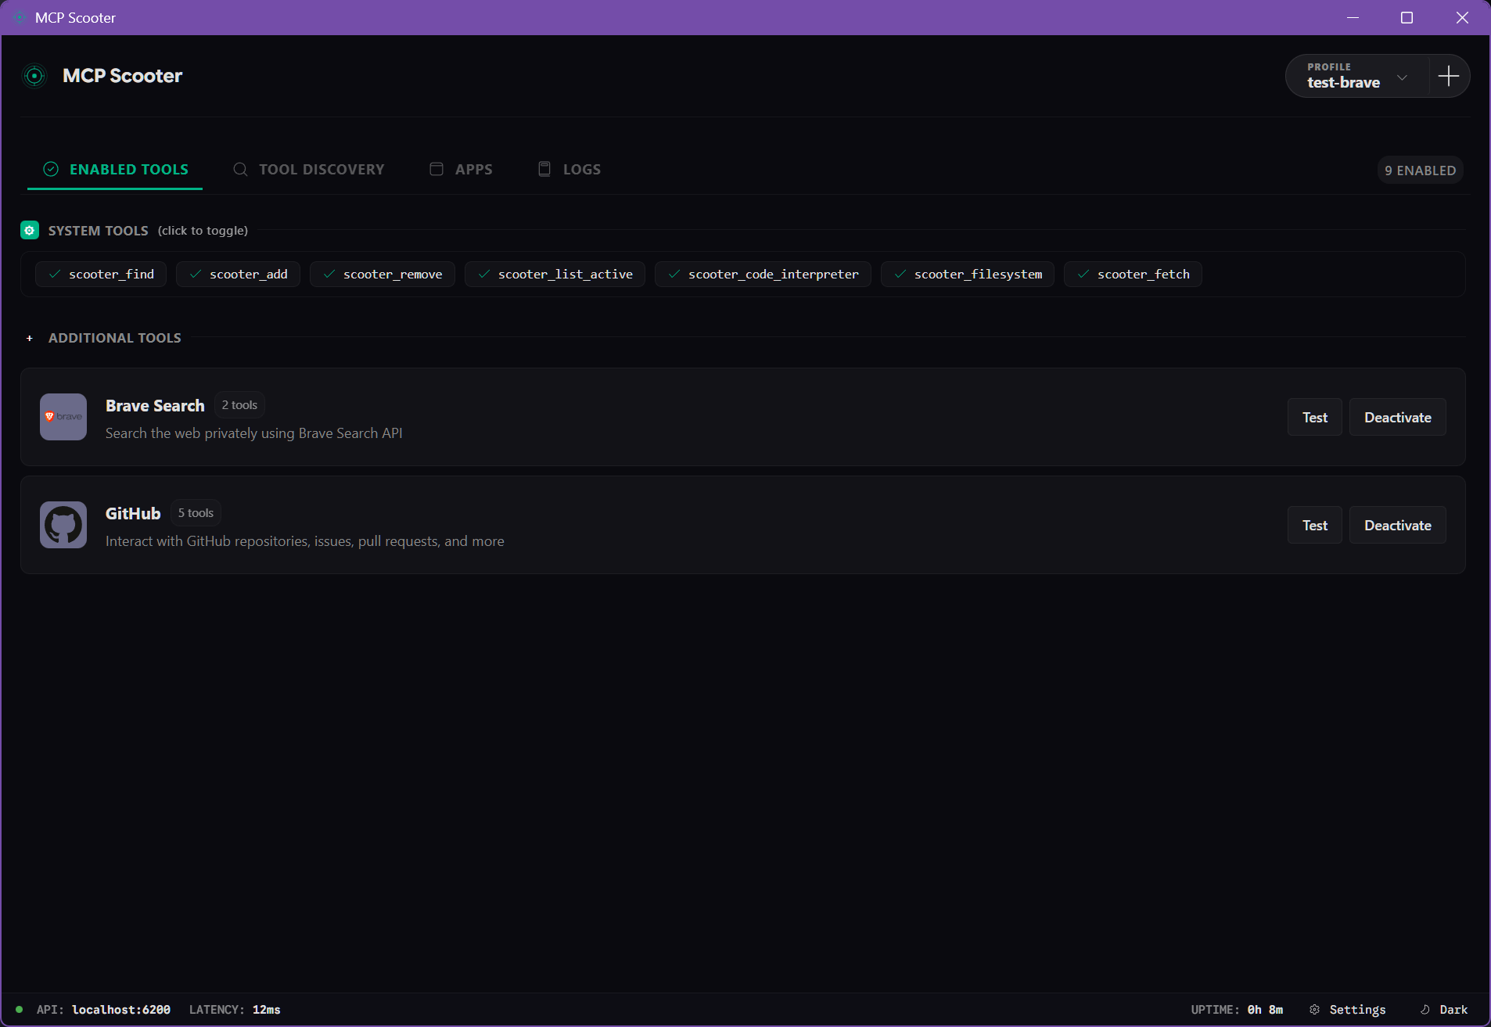Click the Logs tab document icon
The image size is (1491, 1027).
(x=544, y=169)
